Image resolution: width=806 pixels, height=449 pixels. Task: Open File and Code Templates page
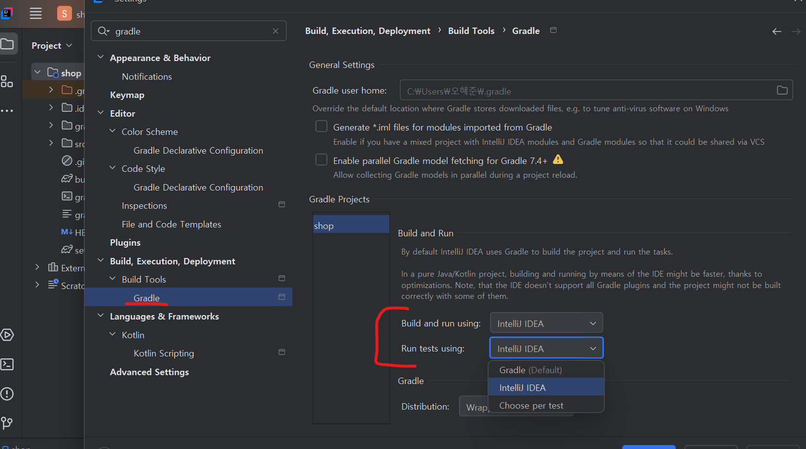click(172, 224)
